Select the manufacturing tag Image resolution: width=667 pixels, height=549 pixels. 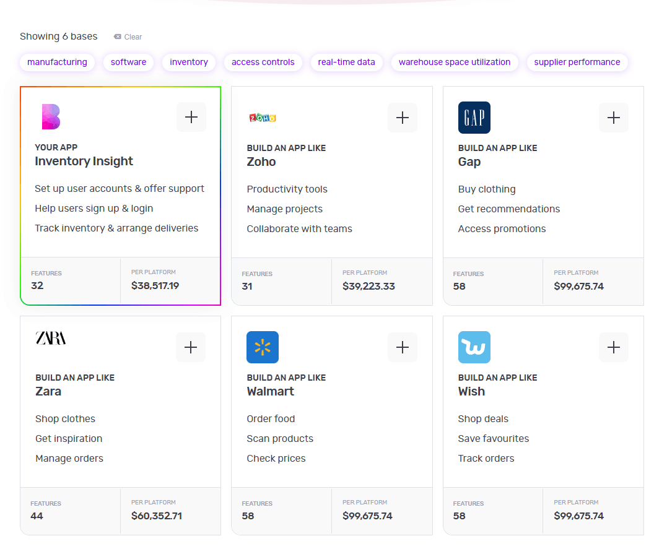pos(57,62)
